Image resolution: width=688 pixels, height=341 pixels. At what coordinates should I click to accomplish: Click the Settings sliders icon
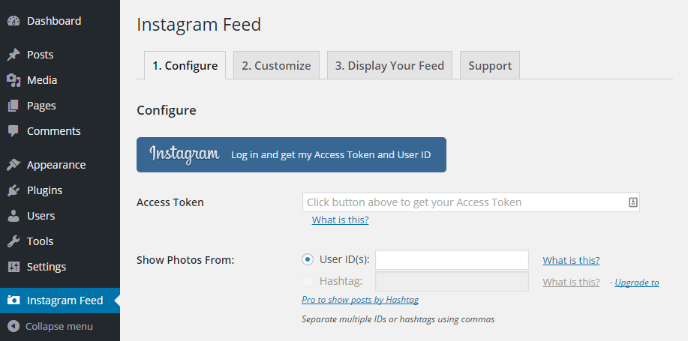[14, 267]
